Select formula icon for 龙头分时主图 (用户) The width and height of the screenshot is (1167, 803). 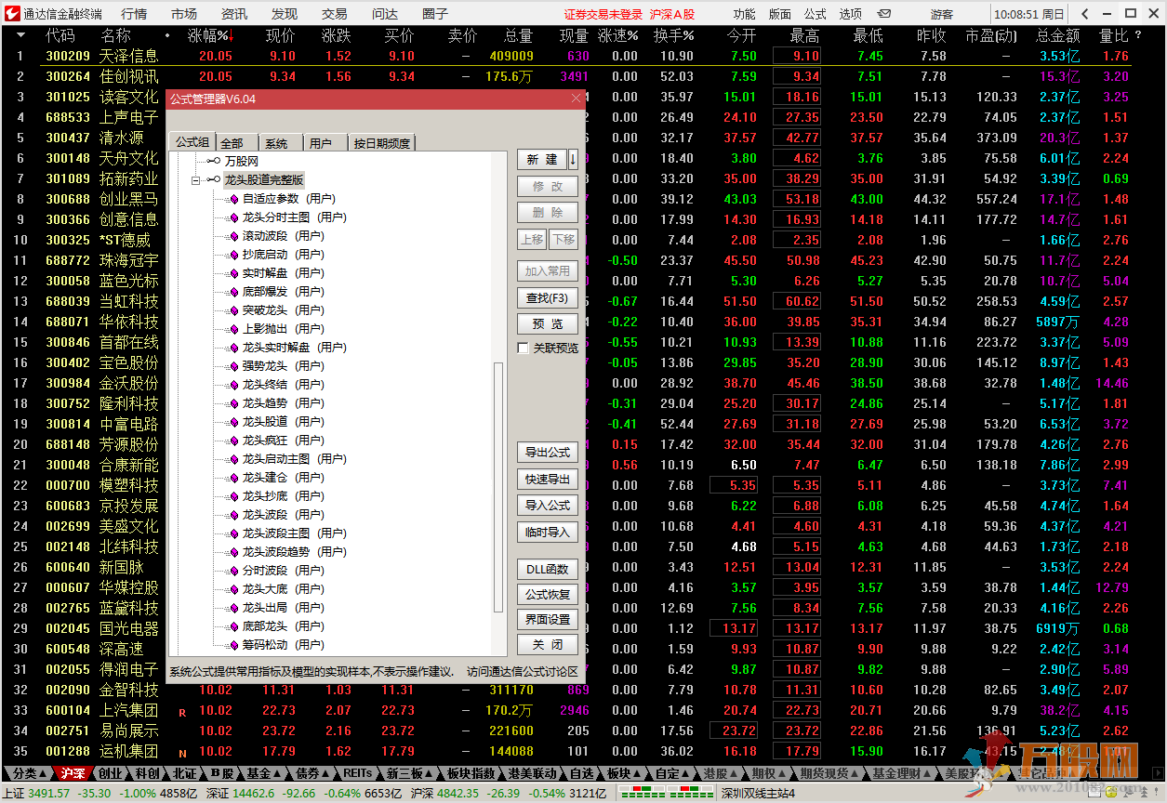click(233, 217)
